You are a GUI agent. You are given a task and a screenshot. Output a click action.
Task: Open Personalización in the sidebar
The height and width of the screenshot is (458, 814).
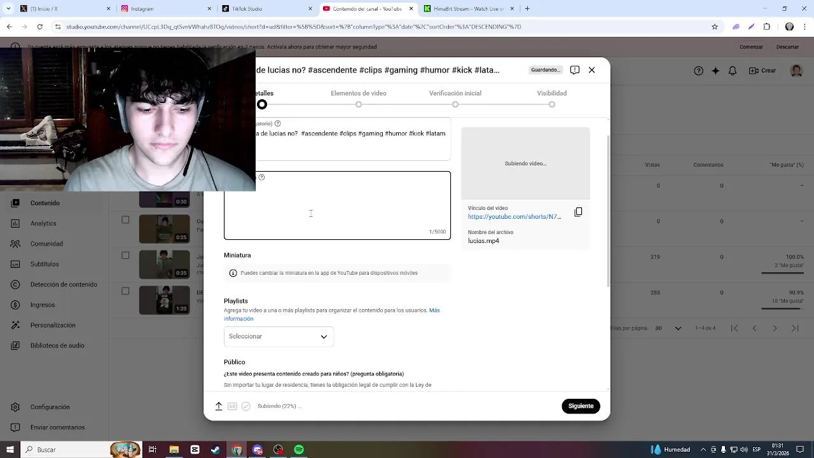pos(53,325)
